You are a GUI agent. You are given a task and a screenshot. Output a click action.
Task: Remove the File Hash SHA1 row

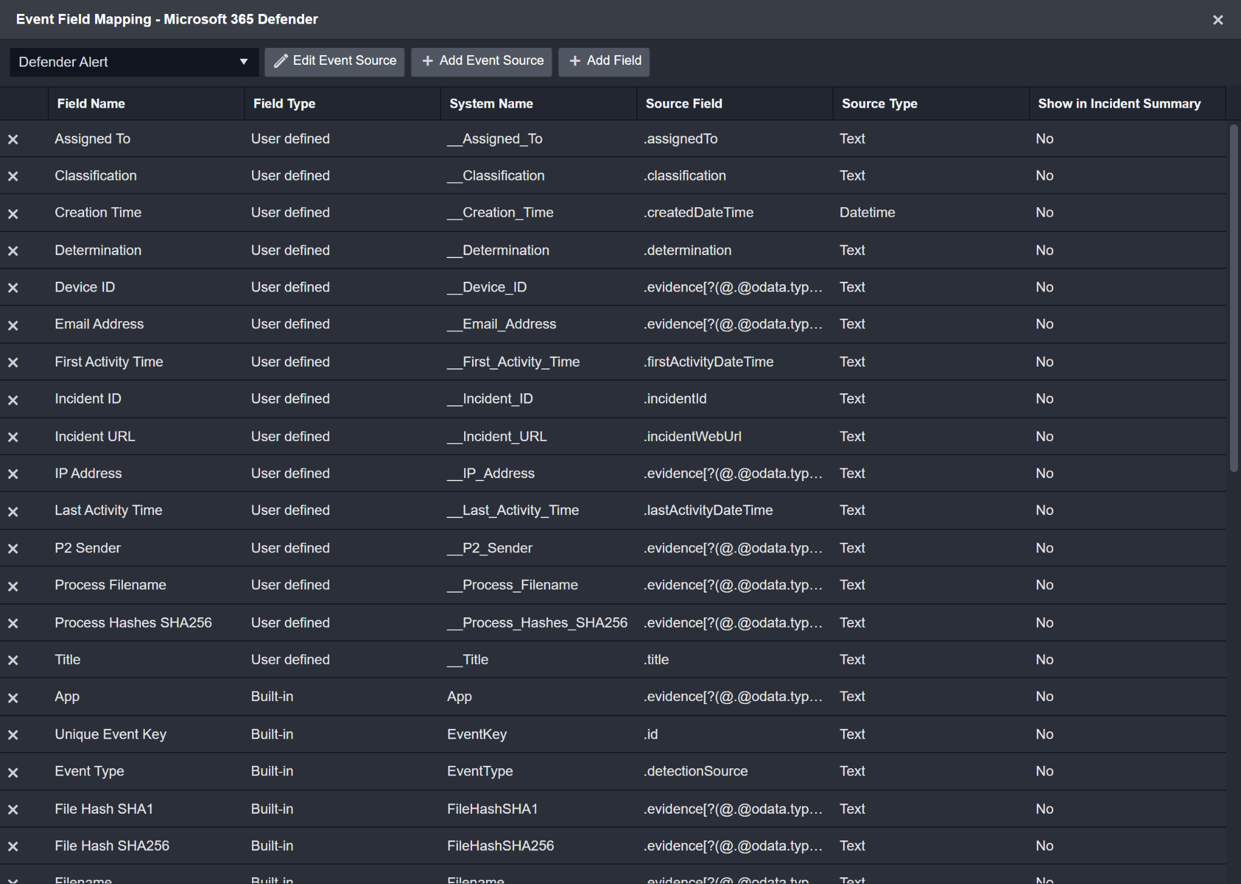coord(13,809)
